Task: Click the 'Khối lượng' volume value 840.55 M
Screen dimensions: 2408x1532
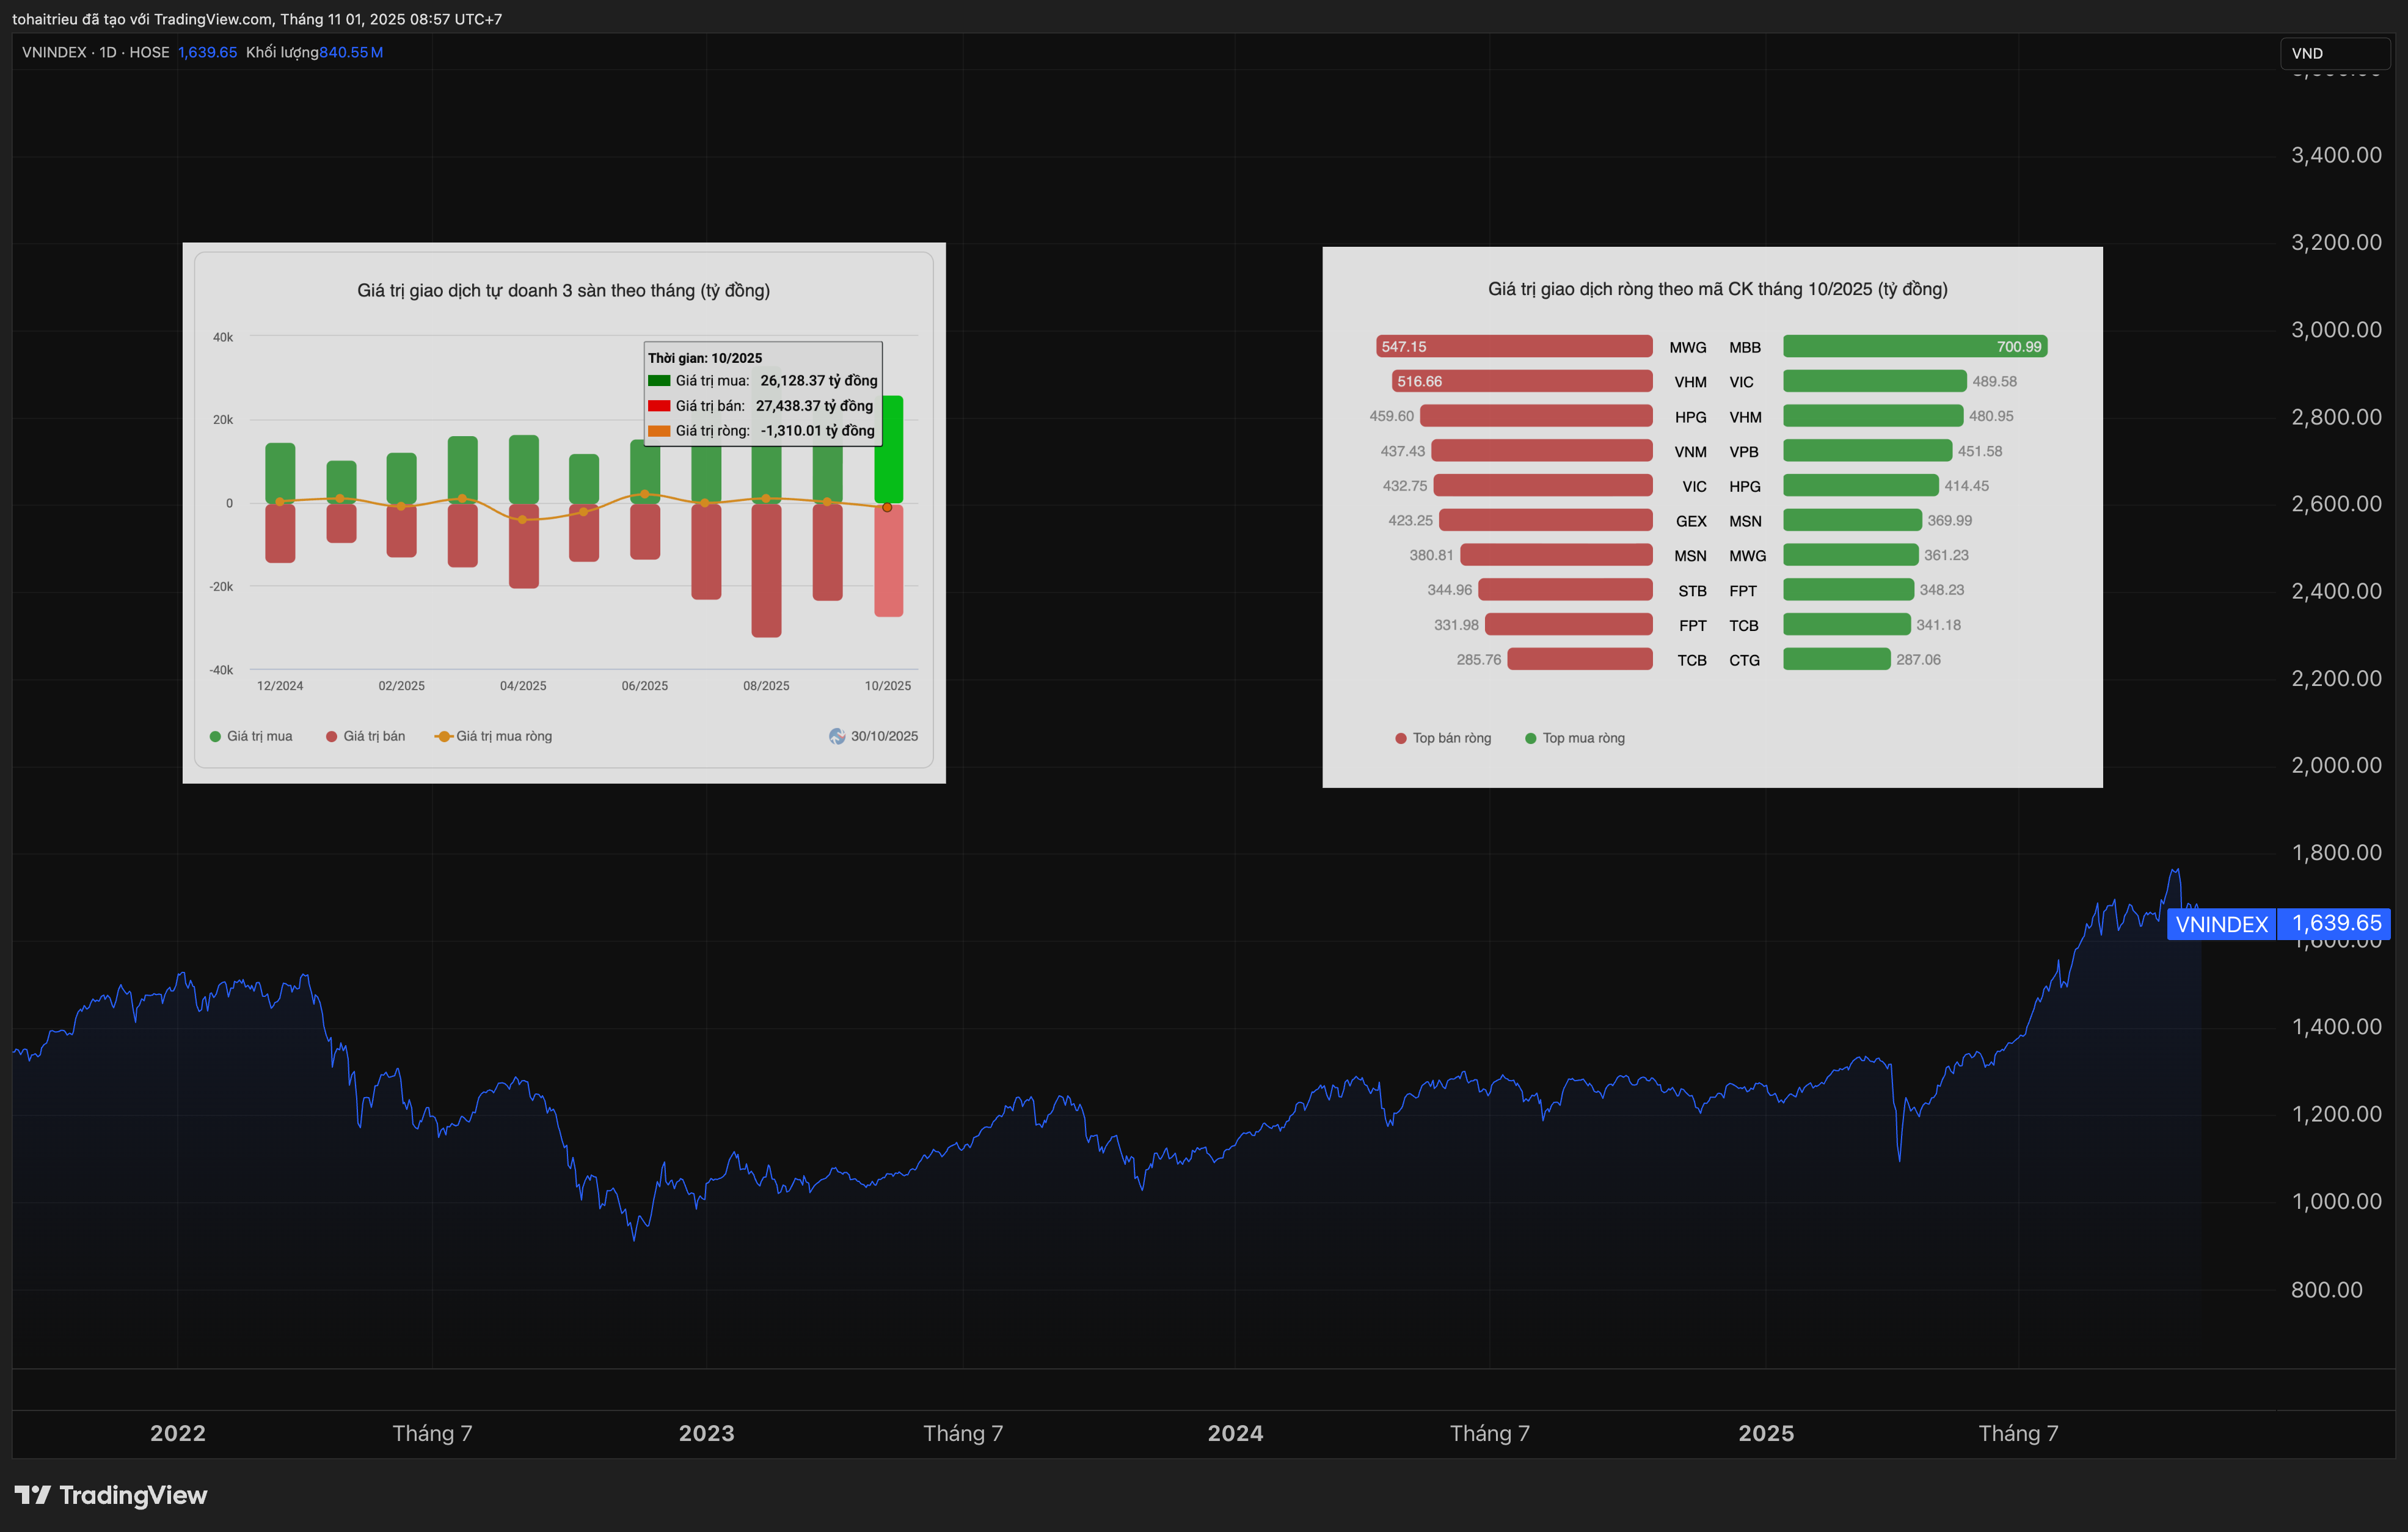Action: (351, 52)
